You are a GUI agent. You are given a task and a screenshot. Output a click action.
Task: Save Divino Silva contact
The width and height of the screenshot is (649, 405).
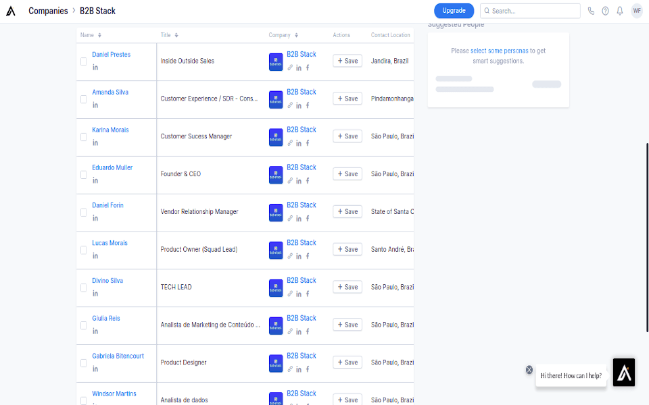[x=347, y=287]
